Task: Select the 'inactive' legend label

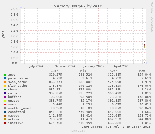Action: (x=16, y=123)
